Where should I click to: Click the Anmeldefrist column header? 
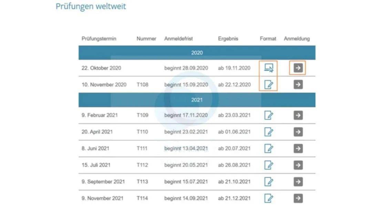[x=178, y=39]
